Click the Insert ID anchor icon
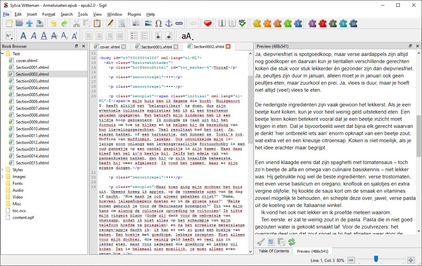Viewport: 422px width, 266px height. pyautogui.click(x=169, y=24)
